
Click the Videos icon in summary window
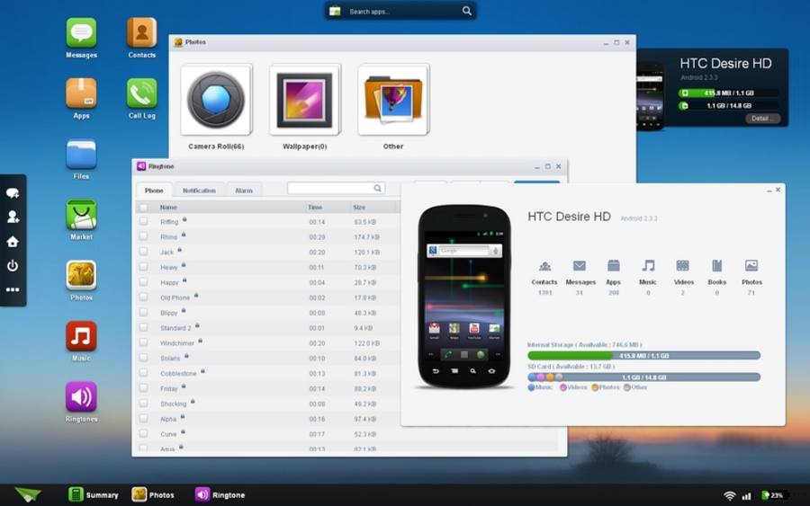coord(682,266)
